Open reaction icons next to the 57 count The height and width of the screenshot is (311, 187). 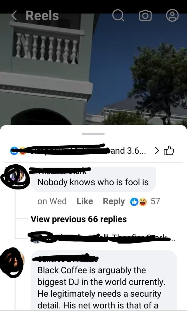138,202
